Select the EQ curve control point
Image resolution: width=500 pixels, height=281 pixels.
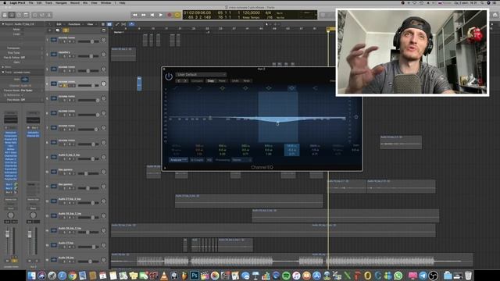tap(277, 123)
